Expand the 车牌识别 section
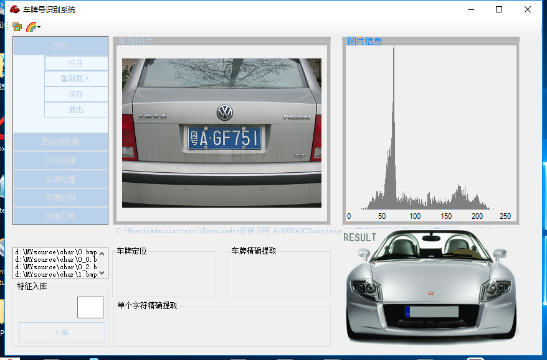Viewport: 547px width, 360px height. coord(60,198)
